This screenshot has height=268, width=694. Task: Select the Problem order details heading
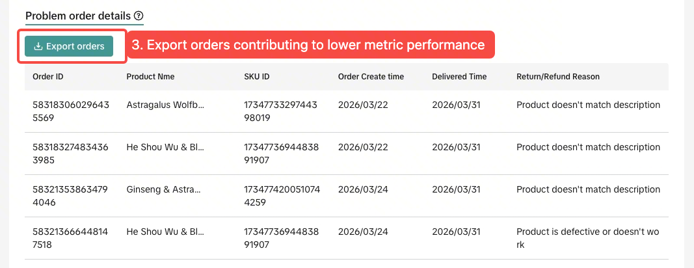78,16
